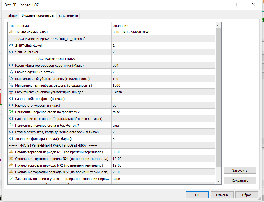Click the integer icon beside Стоп в безубыток
Screen dimensions: 264x202
coord(11,132)
